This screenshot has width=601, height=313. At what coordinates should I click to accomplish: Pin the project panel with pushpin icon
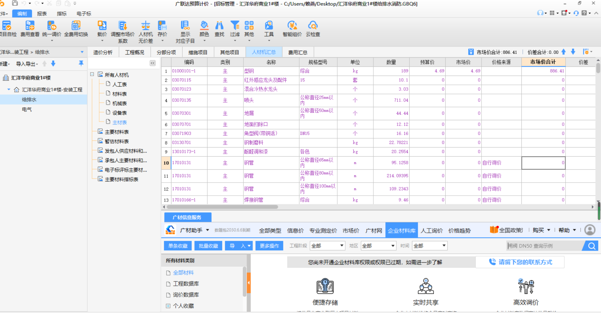81,63
